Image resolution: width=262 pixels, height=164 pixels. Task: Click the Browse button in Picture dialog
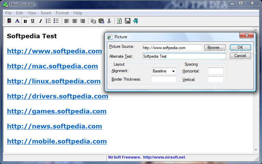pyautogui.click(x=215, y=47)
